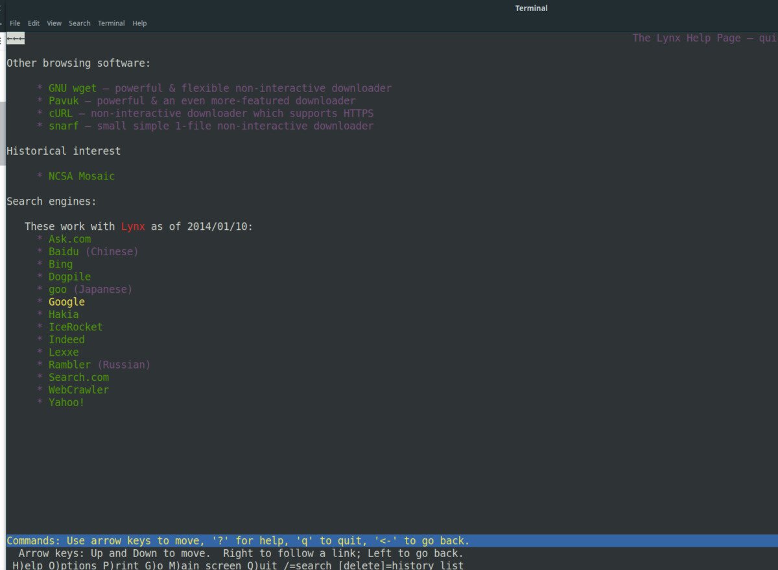Open the Search menu
Viewport: 778px width, 570px height.
(80, 23)
